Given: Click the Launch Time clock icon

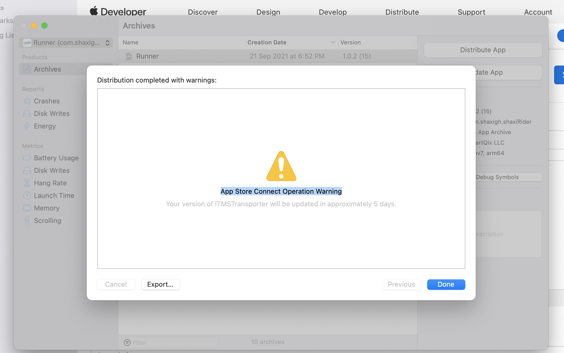Looking at the screenshot, I should [27, 196].
